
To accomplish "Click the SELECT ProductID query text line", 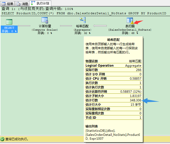I will (x=84, y=13).
